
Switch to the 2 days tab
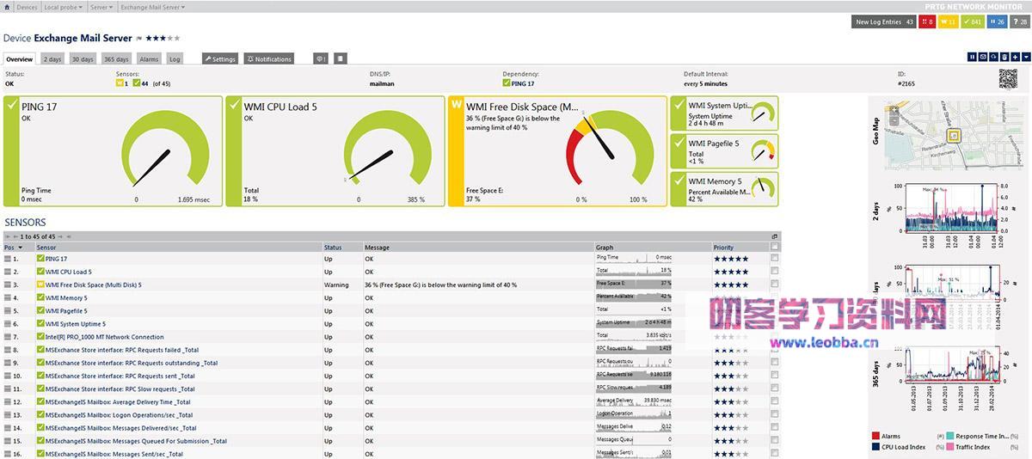52,59
